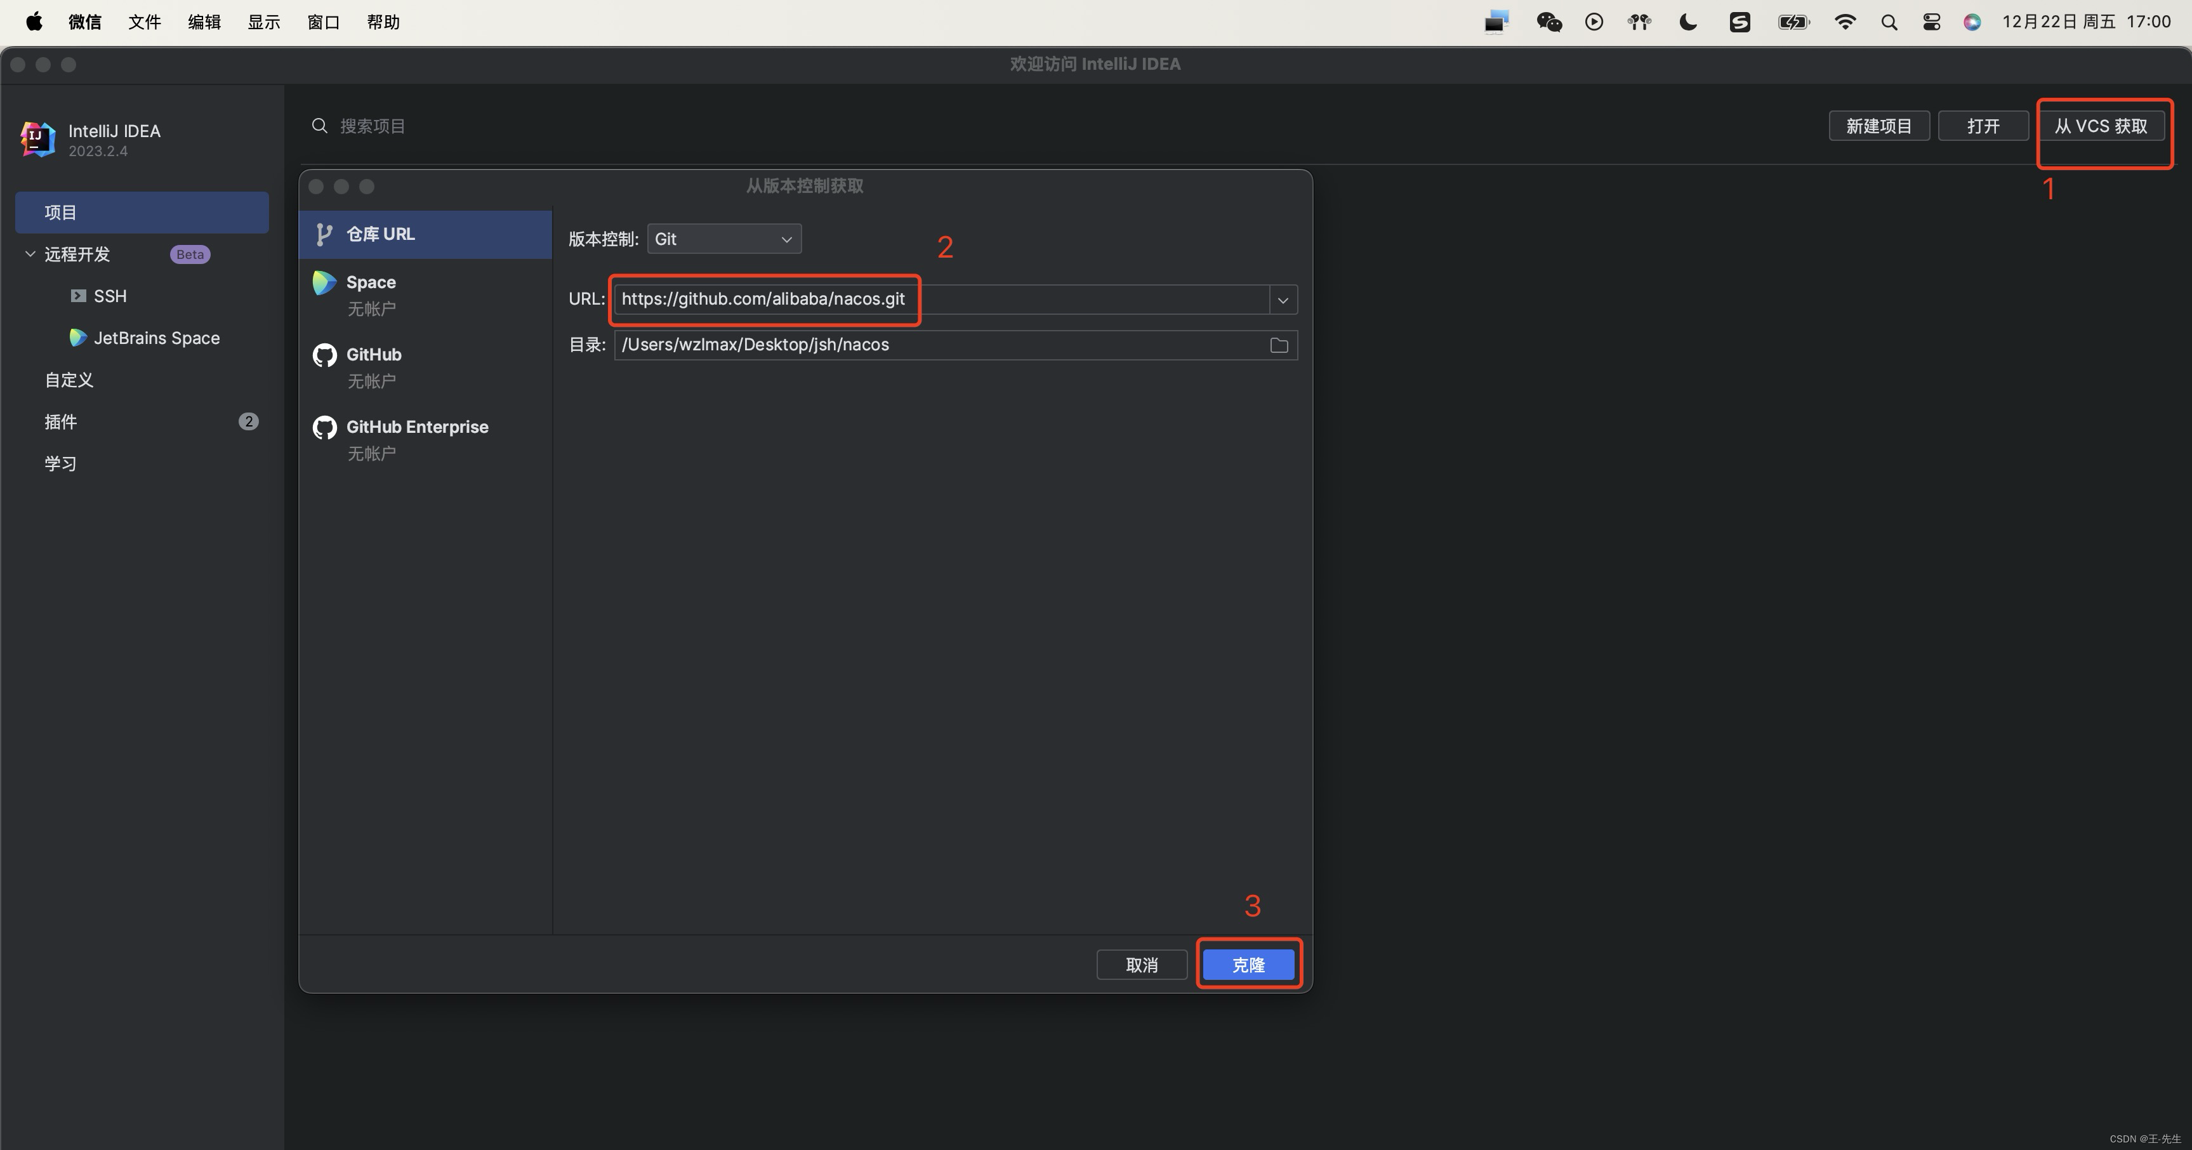Click the search magnifier icon beside 搜索项目
This screenshot has height=1150, width=2192.
pyautogui.click(x=320, y=126)
